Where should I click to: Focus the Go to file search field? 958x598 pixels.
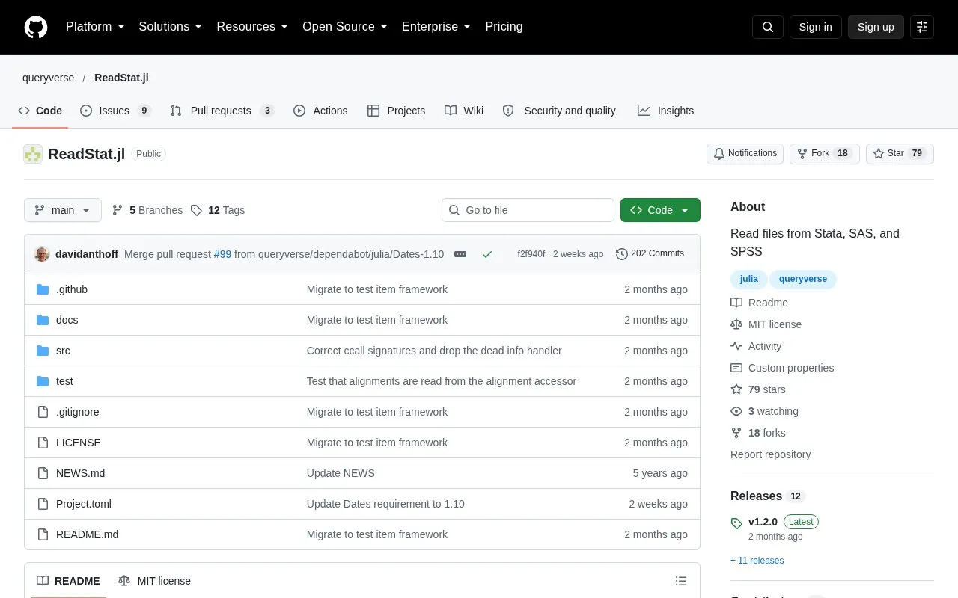click(528, 210)
